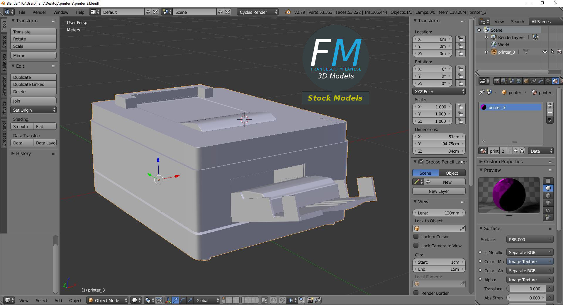The width and height of the screenshot is (563, 305).
Task: Click the pin icon in properties breadcrumb
Action: pyautogui.click(x=481, y=92)
